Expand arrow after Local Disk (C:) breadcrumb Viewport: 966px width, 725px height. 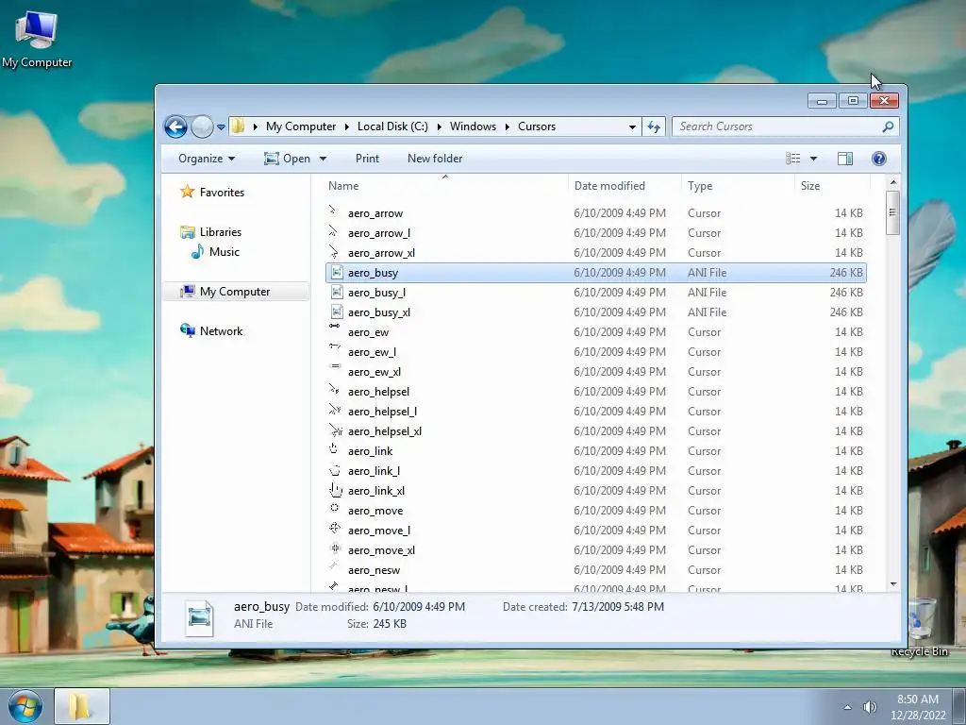pos(439,127)
